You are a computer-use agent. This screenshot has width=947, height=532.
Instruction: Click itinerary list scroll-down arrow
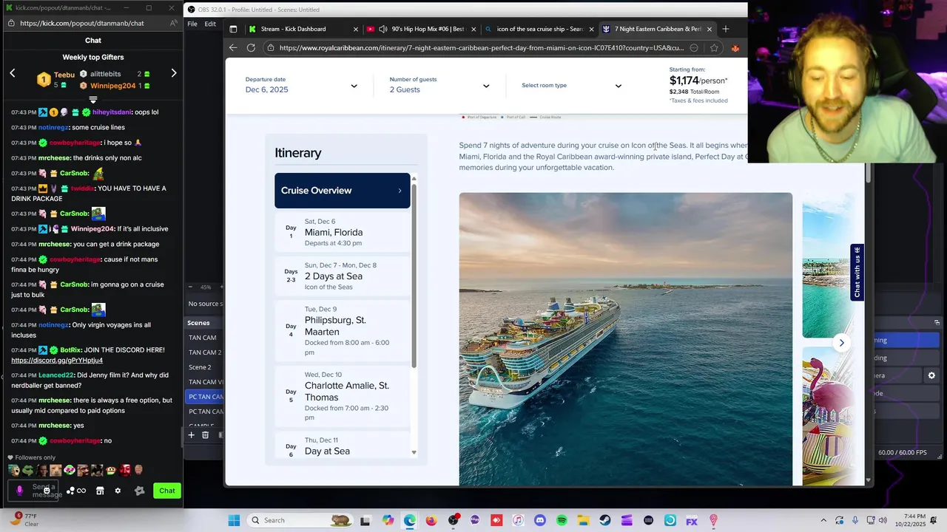(x=414, y=453)
